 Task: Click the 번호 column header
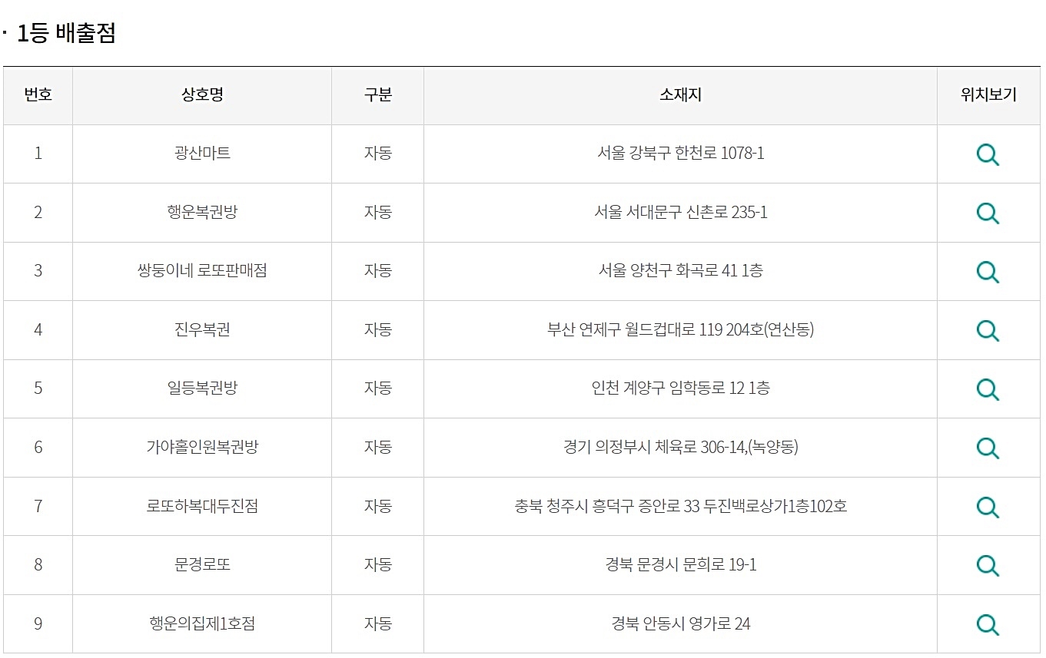(38, 95)
